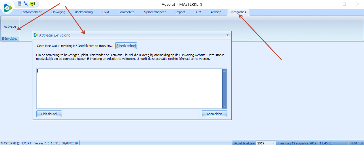Go to the Systeembeheer tab
The width and height of the screenshot is (364, 145).
point(155,12)
